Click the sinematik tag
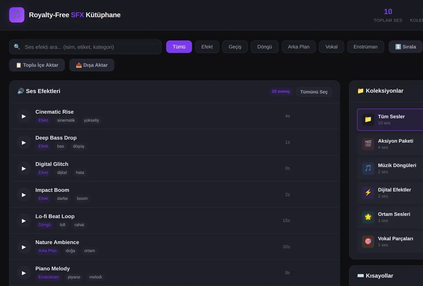The height and width of the screenshot is (286, 423). 66,120
